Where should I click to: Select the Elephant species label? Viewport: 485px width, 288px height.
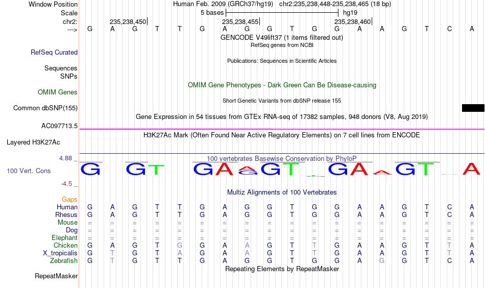pos(65,237)
